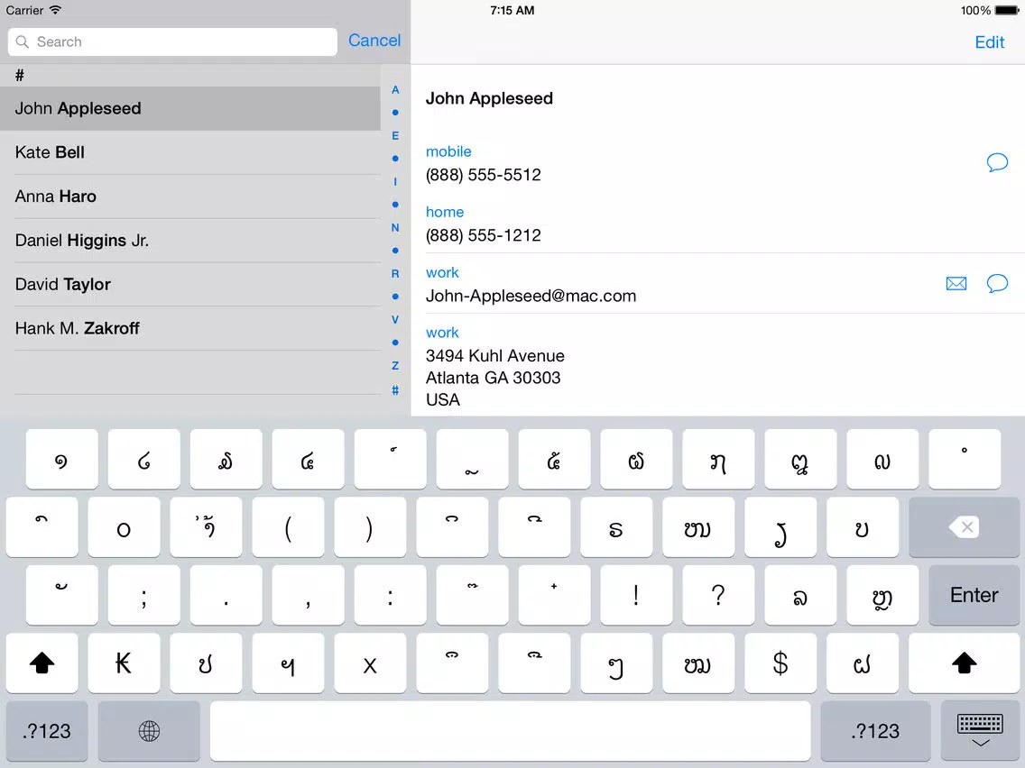Tap the backspace delete key
The width and height of the screenshot is (1025, 768).
(x=964, y=527)
